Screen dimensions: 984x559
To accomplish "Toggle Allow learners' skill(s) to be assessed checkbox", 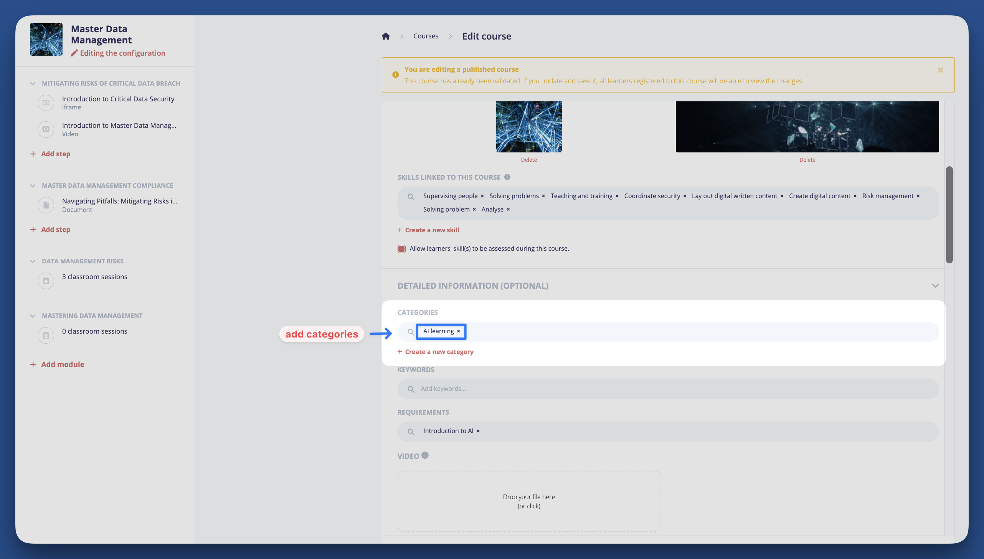I will (x=401, y=249).
